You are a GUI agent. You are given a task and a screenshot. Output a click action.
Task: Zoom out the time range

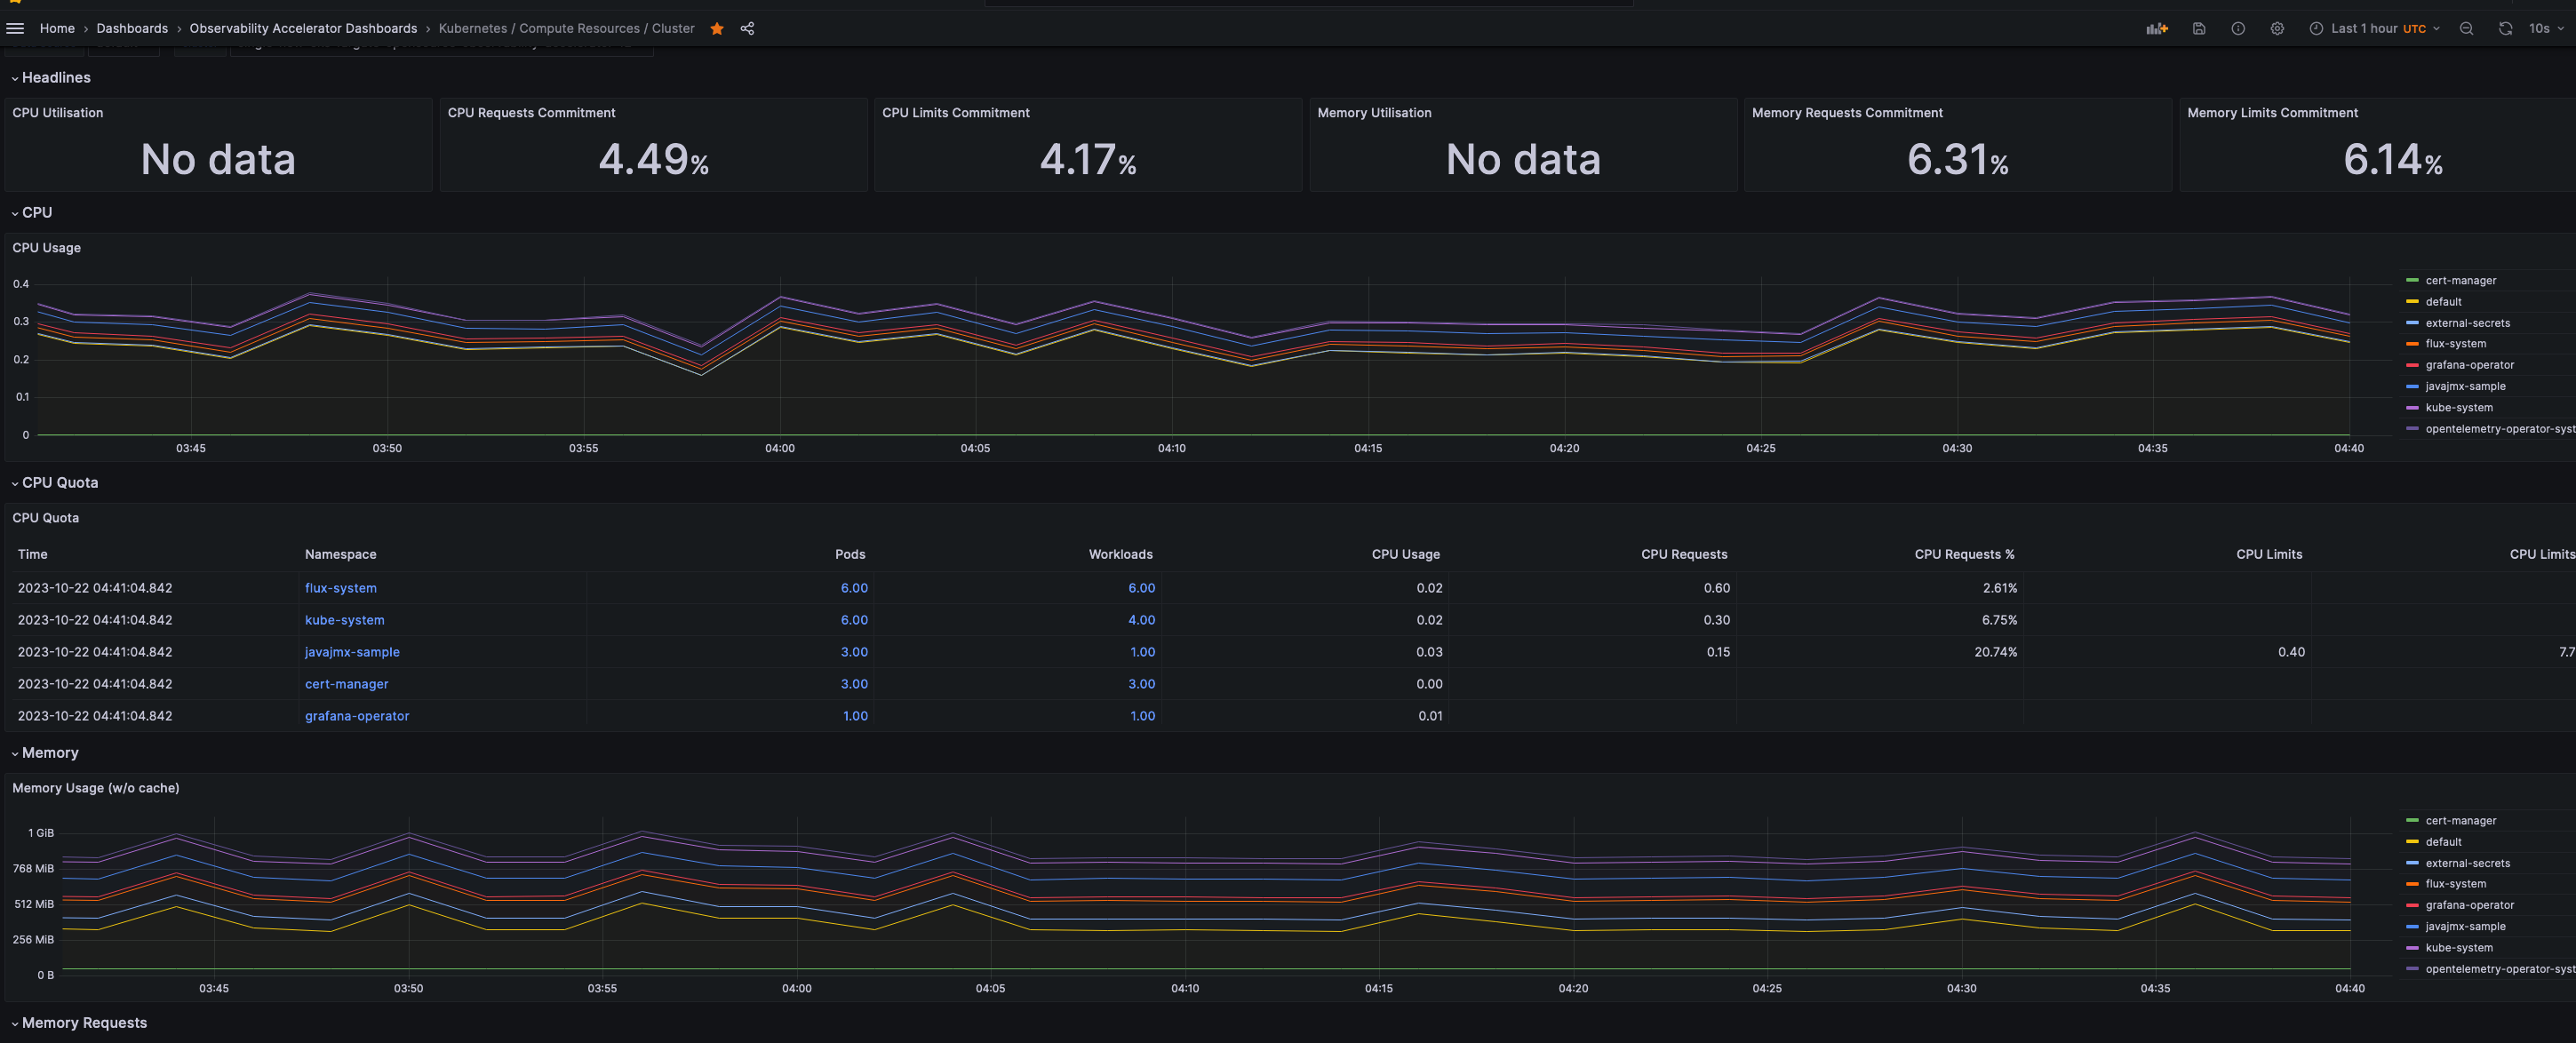click(2466, 28)
